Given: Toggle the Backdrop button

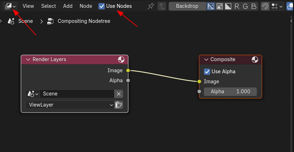Looking at the screenshot, I should tap(187, 6).
